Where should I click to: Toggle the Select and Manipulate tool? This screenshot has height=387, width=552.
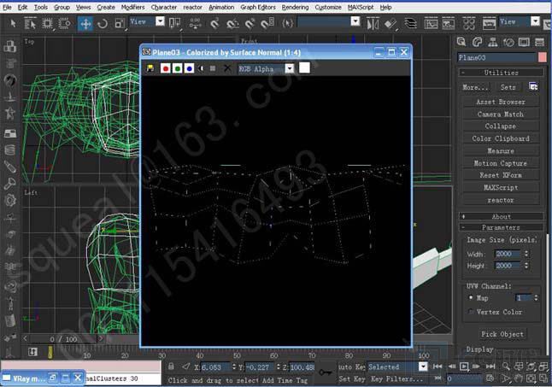pyautogui.click(x=195, y=24)
